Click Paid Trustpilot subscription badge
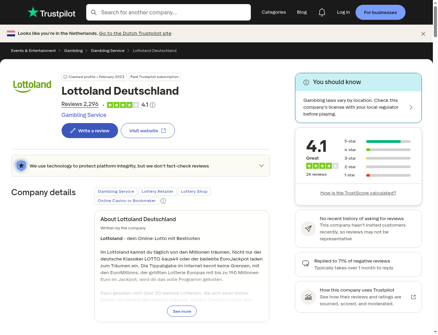Screen dimensions: 438x335 tap(155, 77)
